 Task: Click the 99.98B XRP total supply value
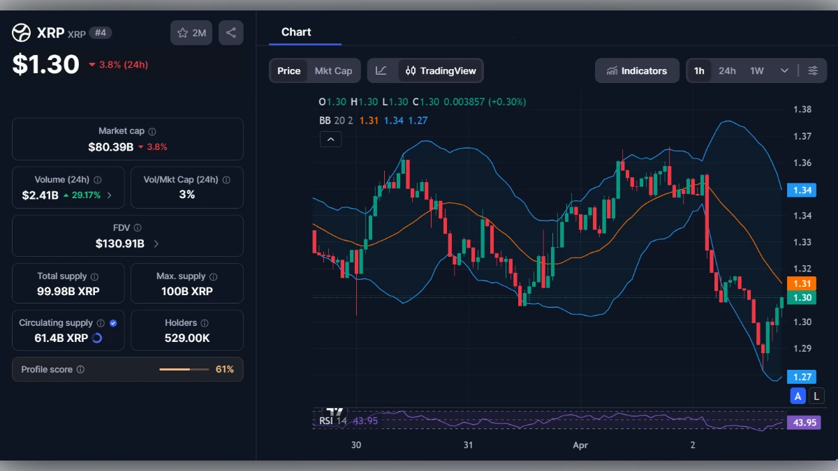click(x=68, y=292)
